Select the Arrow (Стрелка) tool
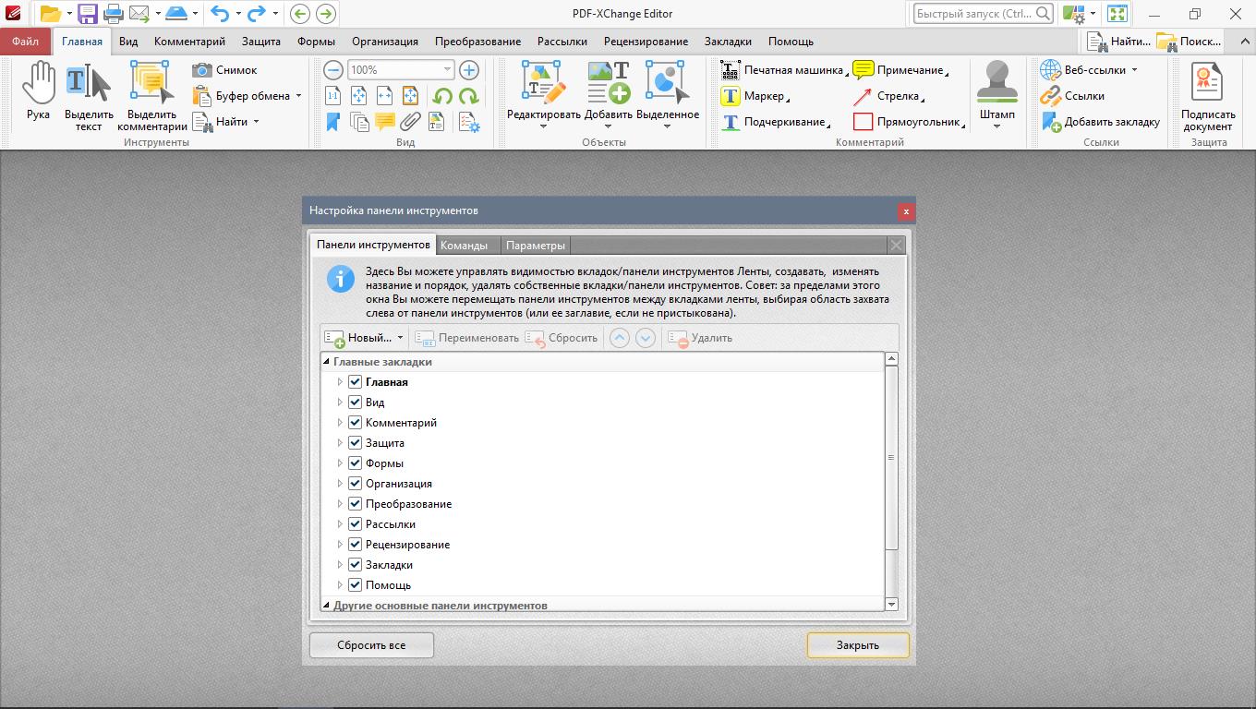The image size is (1256, 709). click(888, 96)
